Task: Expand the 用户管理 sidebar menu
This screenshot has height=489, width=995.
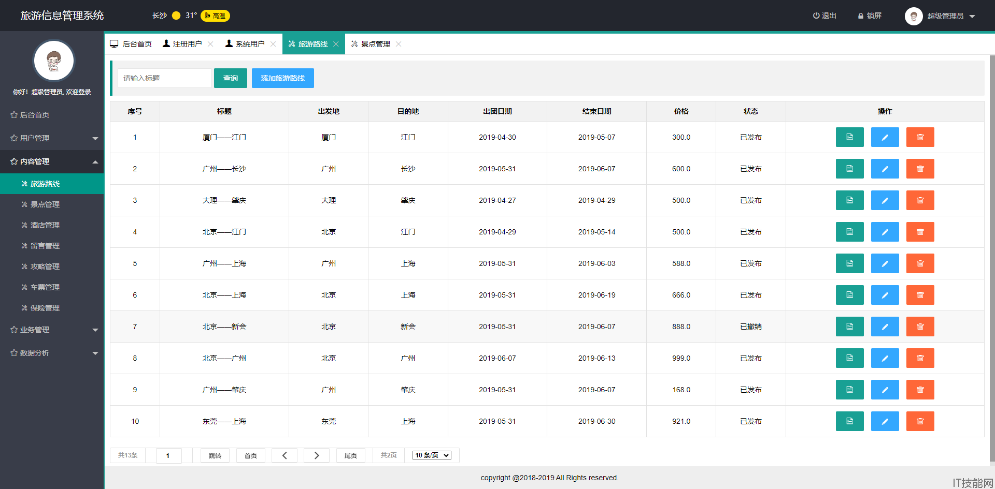Action: 52,138
